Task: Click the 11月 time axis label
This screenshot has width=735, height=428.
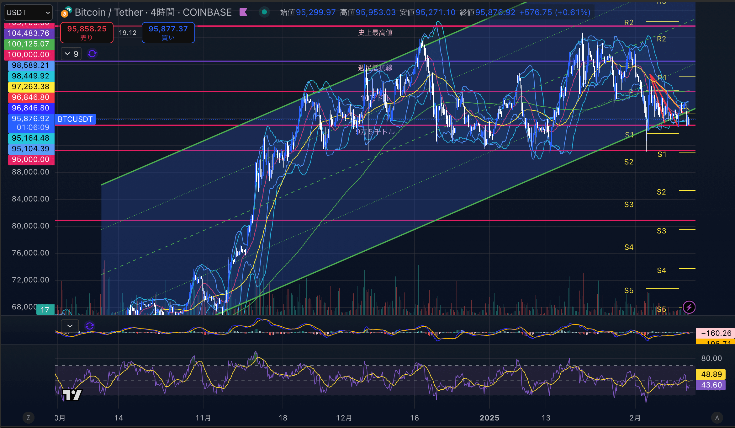Action: click(203, 418)
